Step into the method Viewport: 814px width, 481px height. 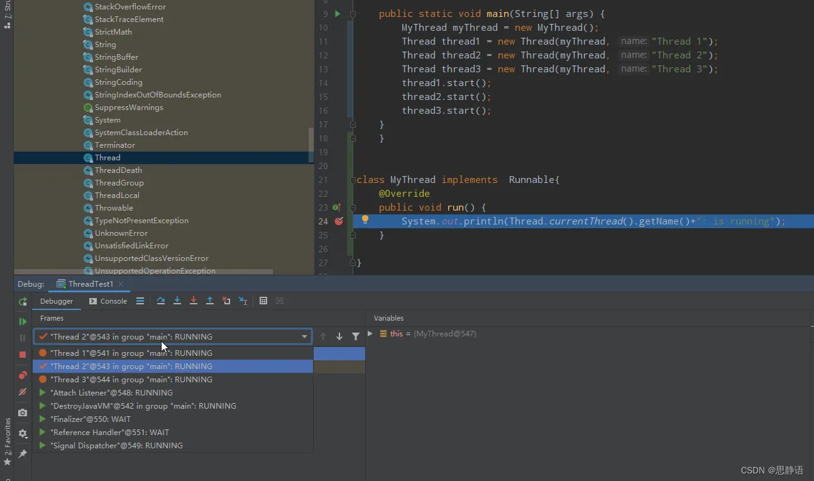[x=177, y=301]
